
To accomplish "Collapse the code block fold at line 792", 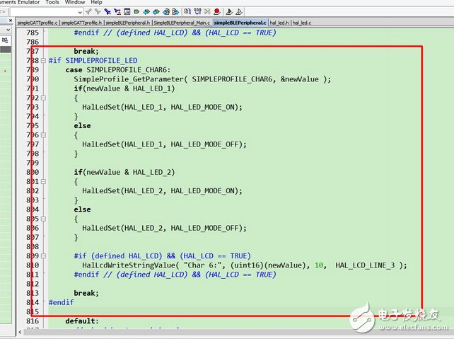I will click(44, 98).
